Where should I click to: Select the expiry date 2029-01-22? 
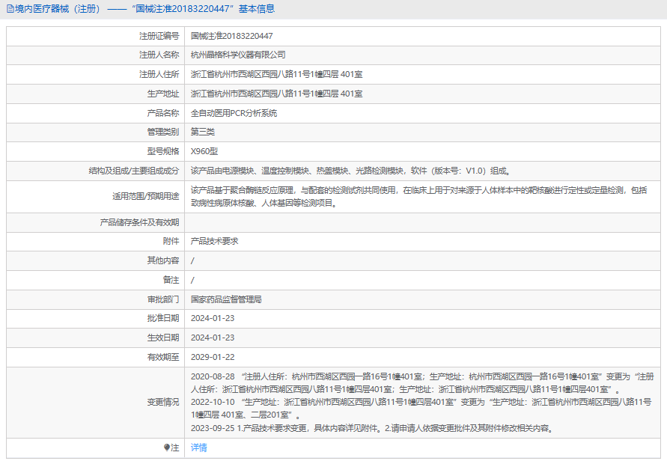tap(213, 357)
